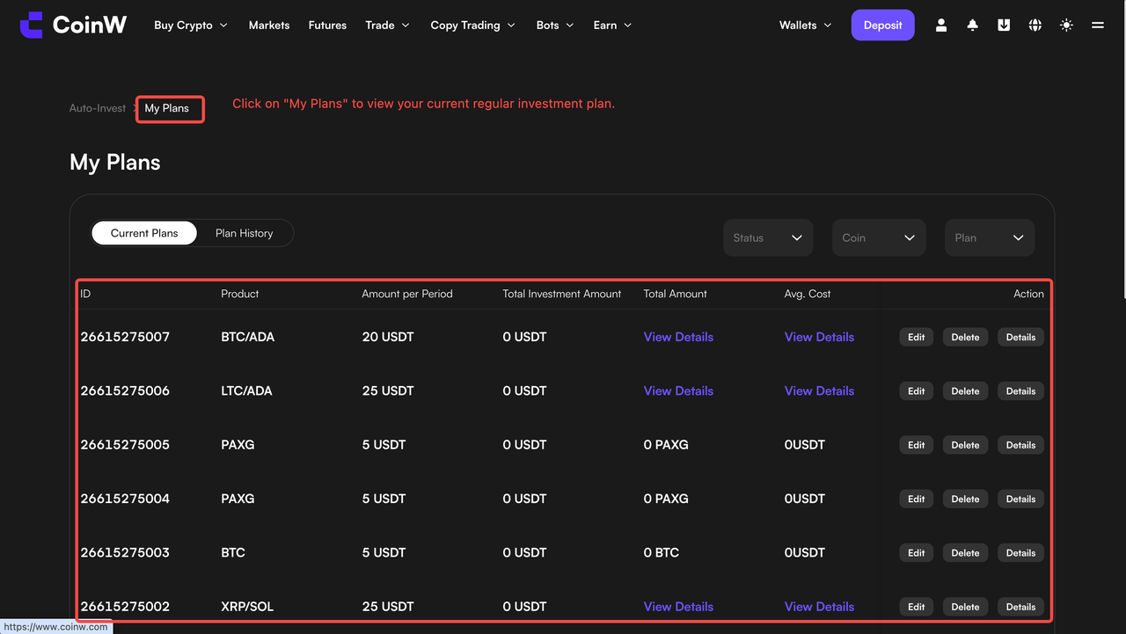Open Details button for XRP/SOL plan
Screen dimensions: 1126x634
(1020, 607)
